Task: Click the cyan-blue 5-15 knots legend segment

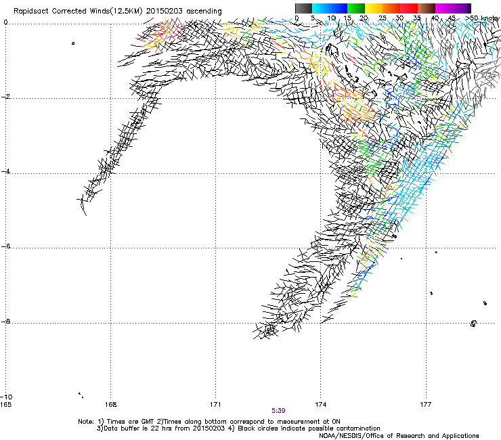Action: pyautogui.click(x=330, y=8)
